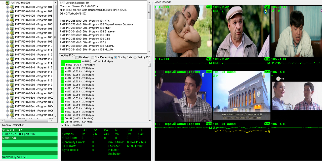Viewport: 322px width, 161px height.
Task: Click the PAT PID 0x0000 root node icon
Action: coord(7,3)
